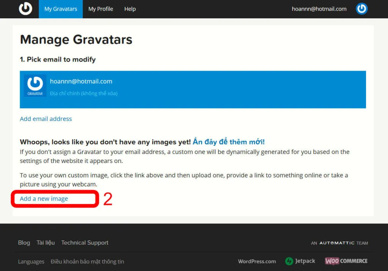Select the Help menu item
This screenshot has width=388, height=271.
click(x=130, y=9)
